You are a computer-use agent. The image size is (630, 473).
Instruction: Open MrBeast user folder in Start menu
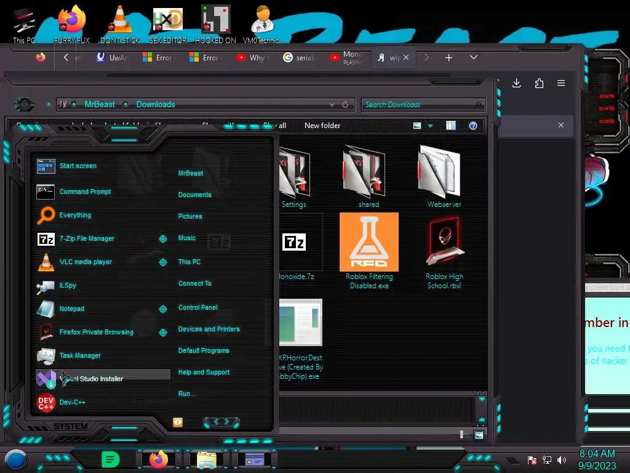point(191,173)
